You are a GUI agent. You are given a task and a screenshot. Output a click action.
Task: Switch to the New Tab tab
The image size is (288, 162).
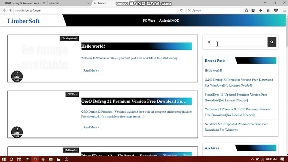pyautogui.click(x=54, y=3)
